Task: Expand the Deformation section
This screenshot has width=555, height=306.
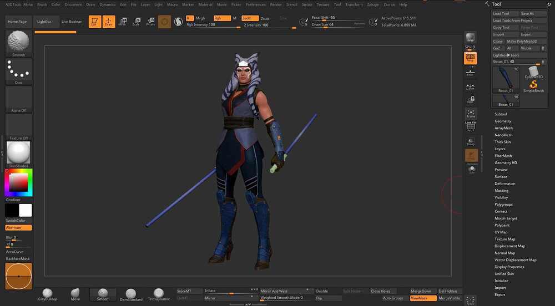Action: pos(504,183)
